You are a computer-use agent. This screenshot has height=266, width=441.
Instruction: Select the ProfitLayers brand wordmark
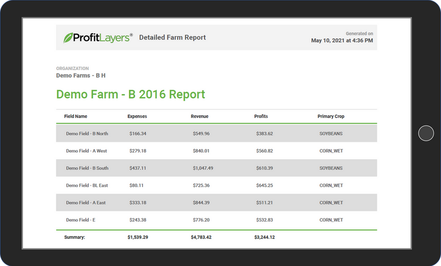[101, 37]
